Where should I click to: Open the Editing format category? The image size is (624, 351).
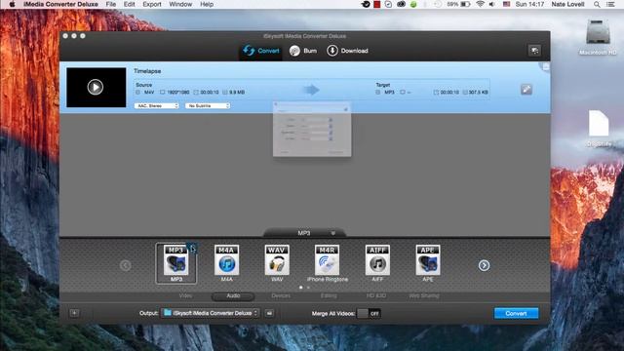(x=329, y=295)
